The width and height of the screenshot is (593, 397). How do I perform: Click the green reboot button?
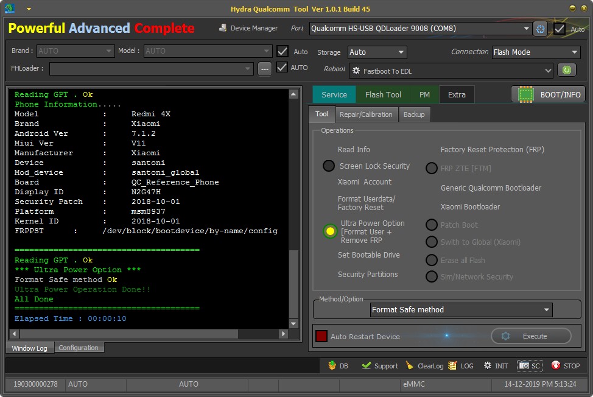[x=566, y=70]
